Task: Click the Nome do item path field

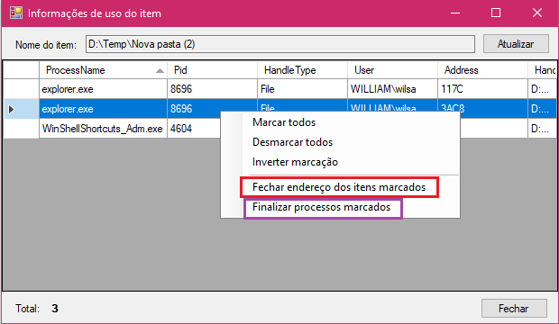Action: click(x=280, y=44)
